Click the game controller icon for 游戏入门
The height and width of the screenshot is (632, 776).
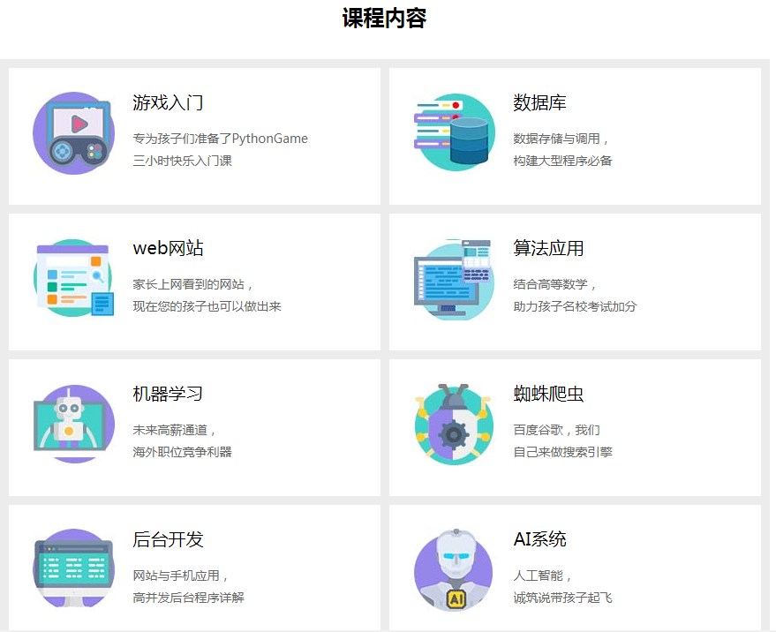[x=72, y=134]
